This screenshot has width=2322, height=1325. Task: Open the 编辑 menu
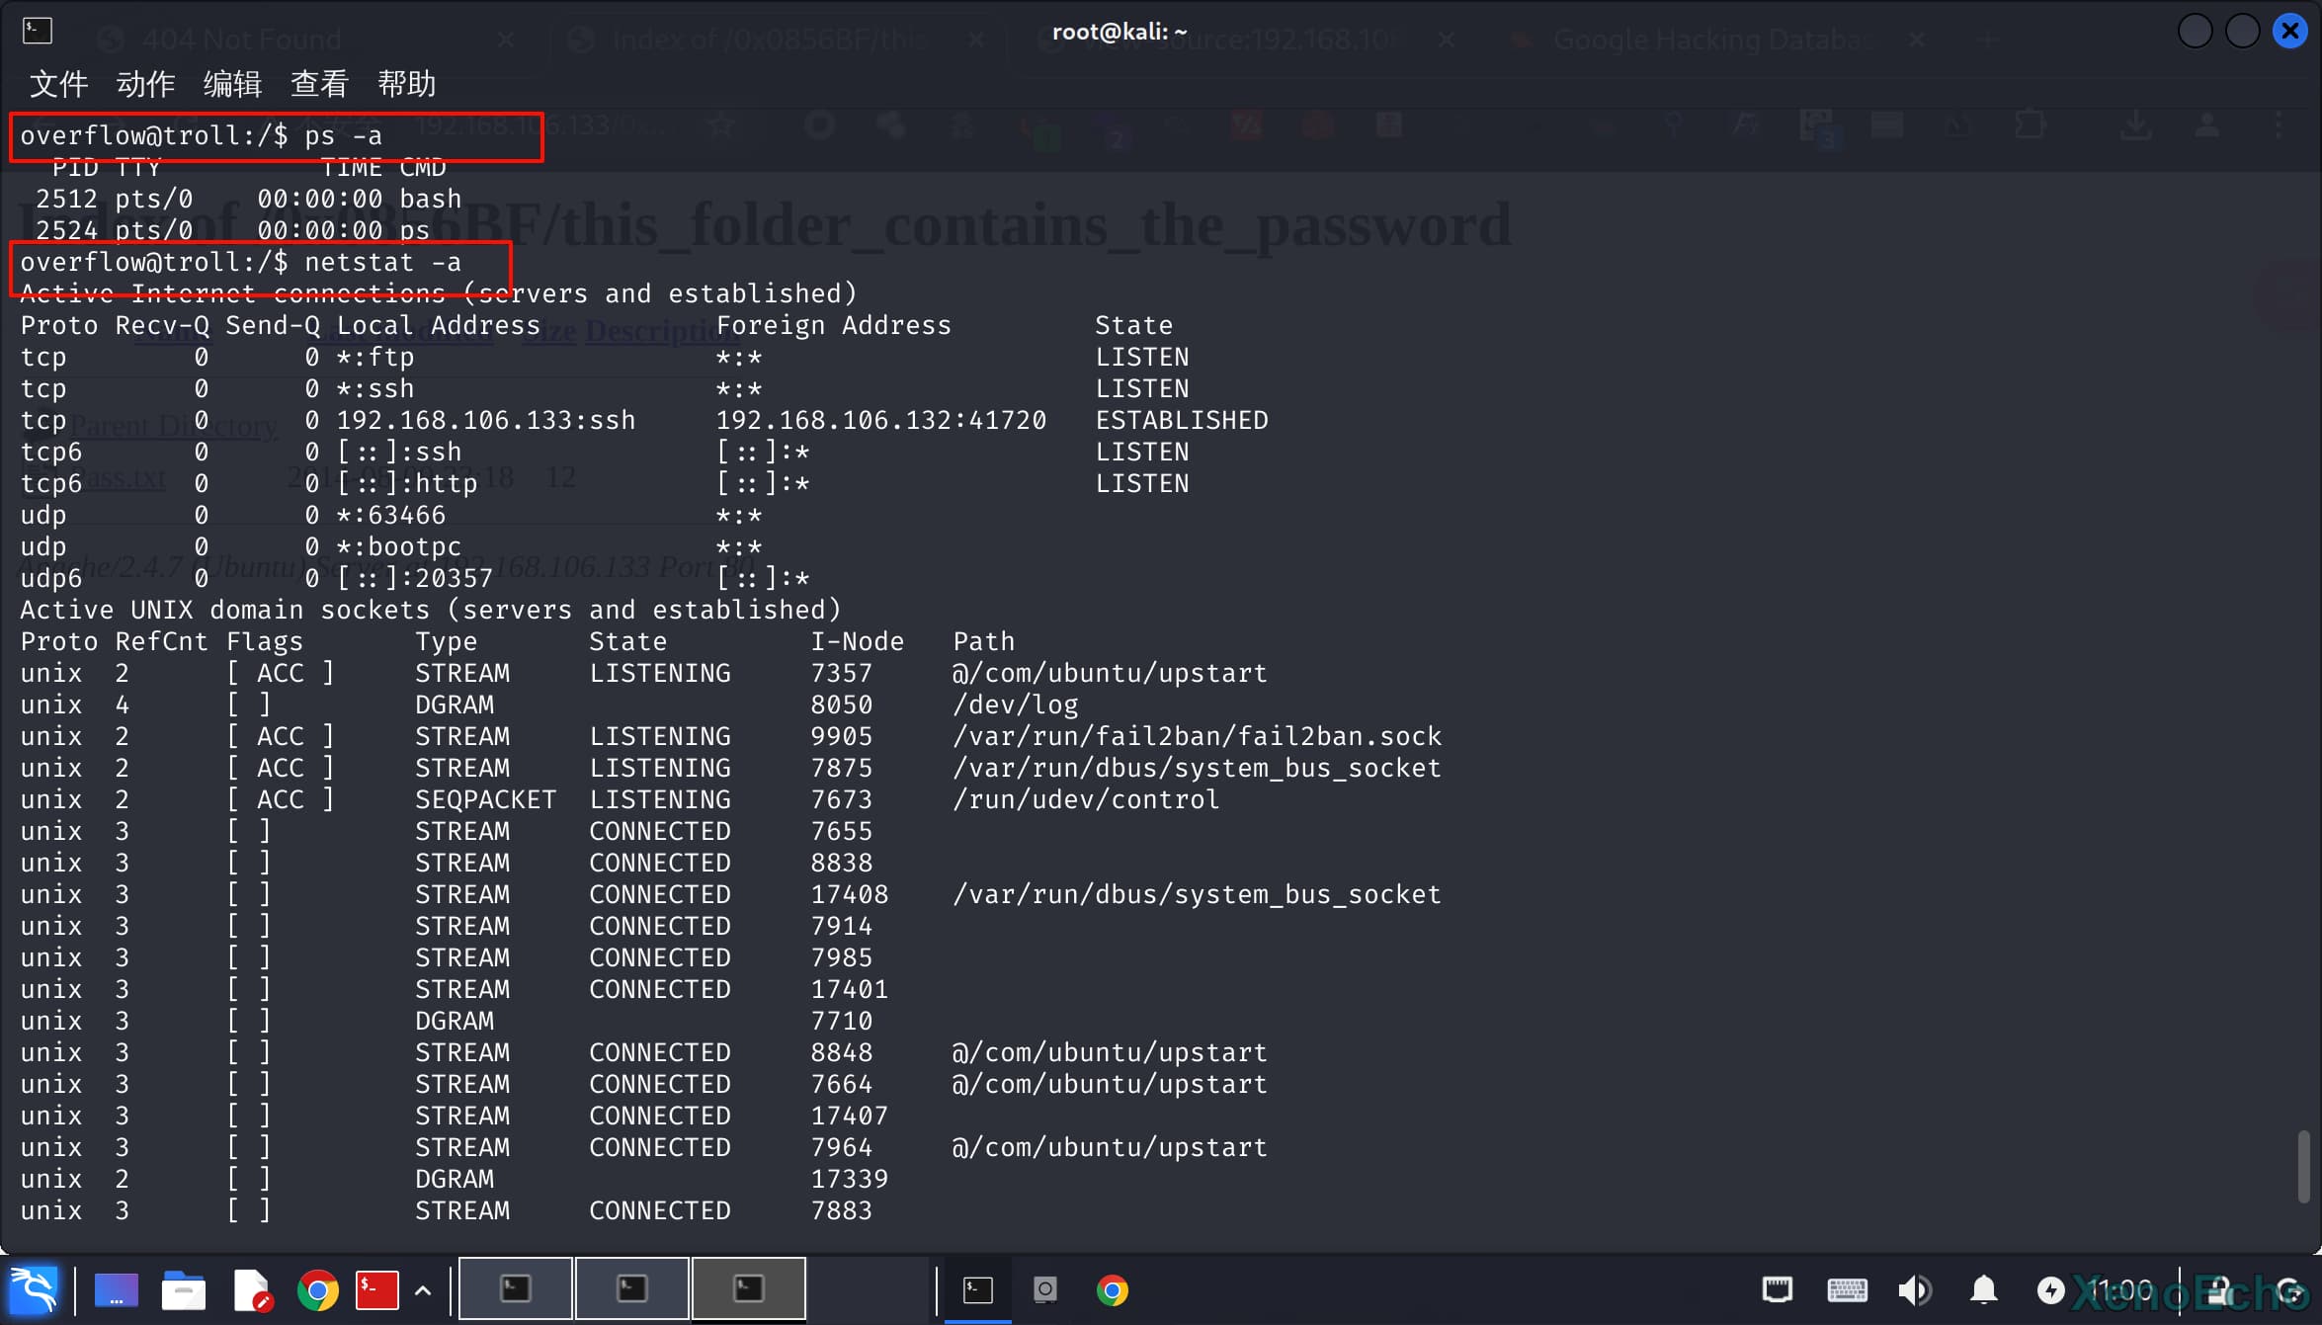coord(232,84)
